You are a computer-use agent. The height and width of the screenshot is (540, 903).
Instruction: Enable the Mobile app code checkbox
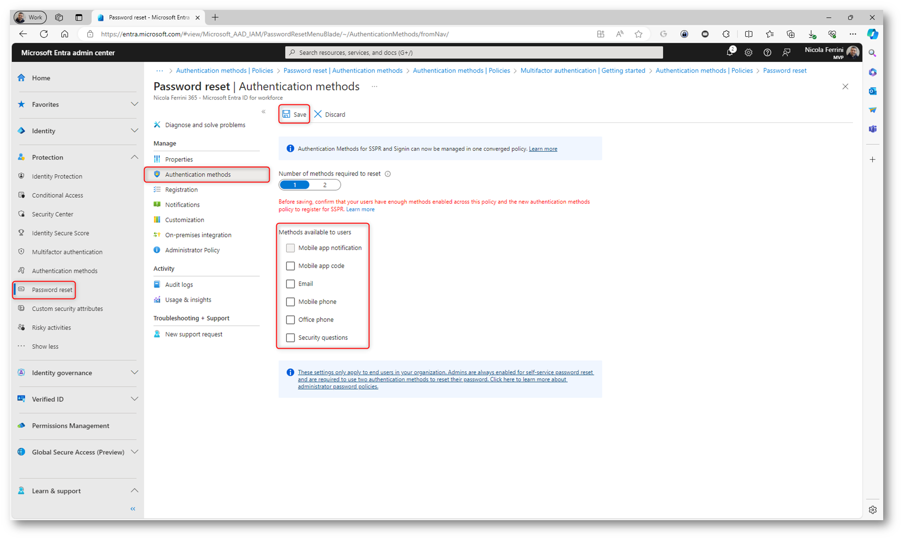[290, 266]
